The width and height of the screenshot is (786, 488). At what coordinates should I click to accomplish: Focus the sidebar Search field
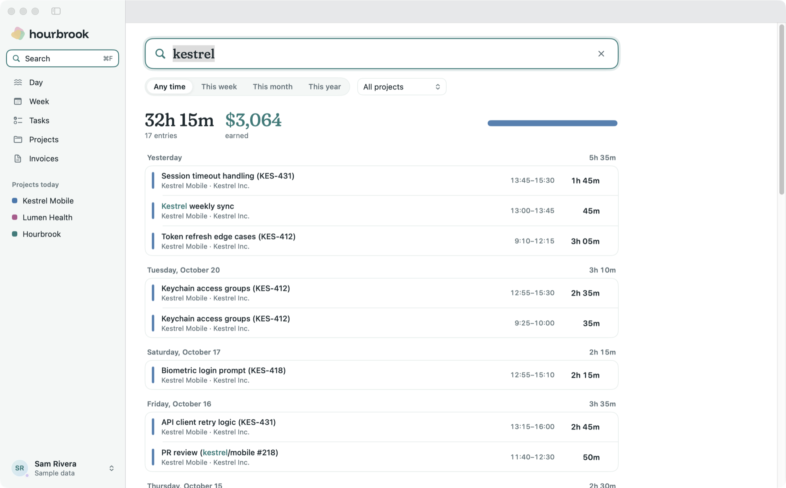click(x=62, y=59)
